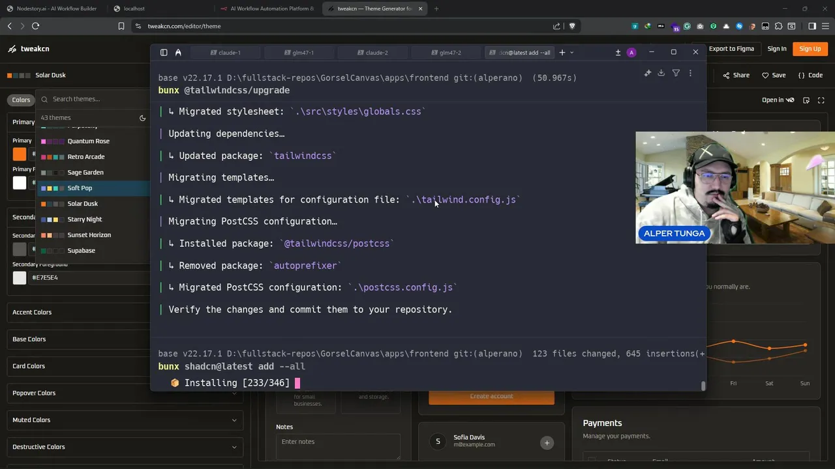Click the AI sparkle icon in terminal

coord(648,73)
